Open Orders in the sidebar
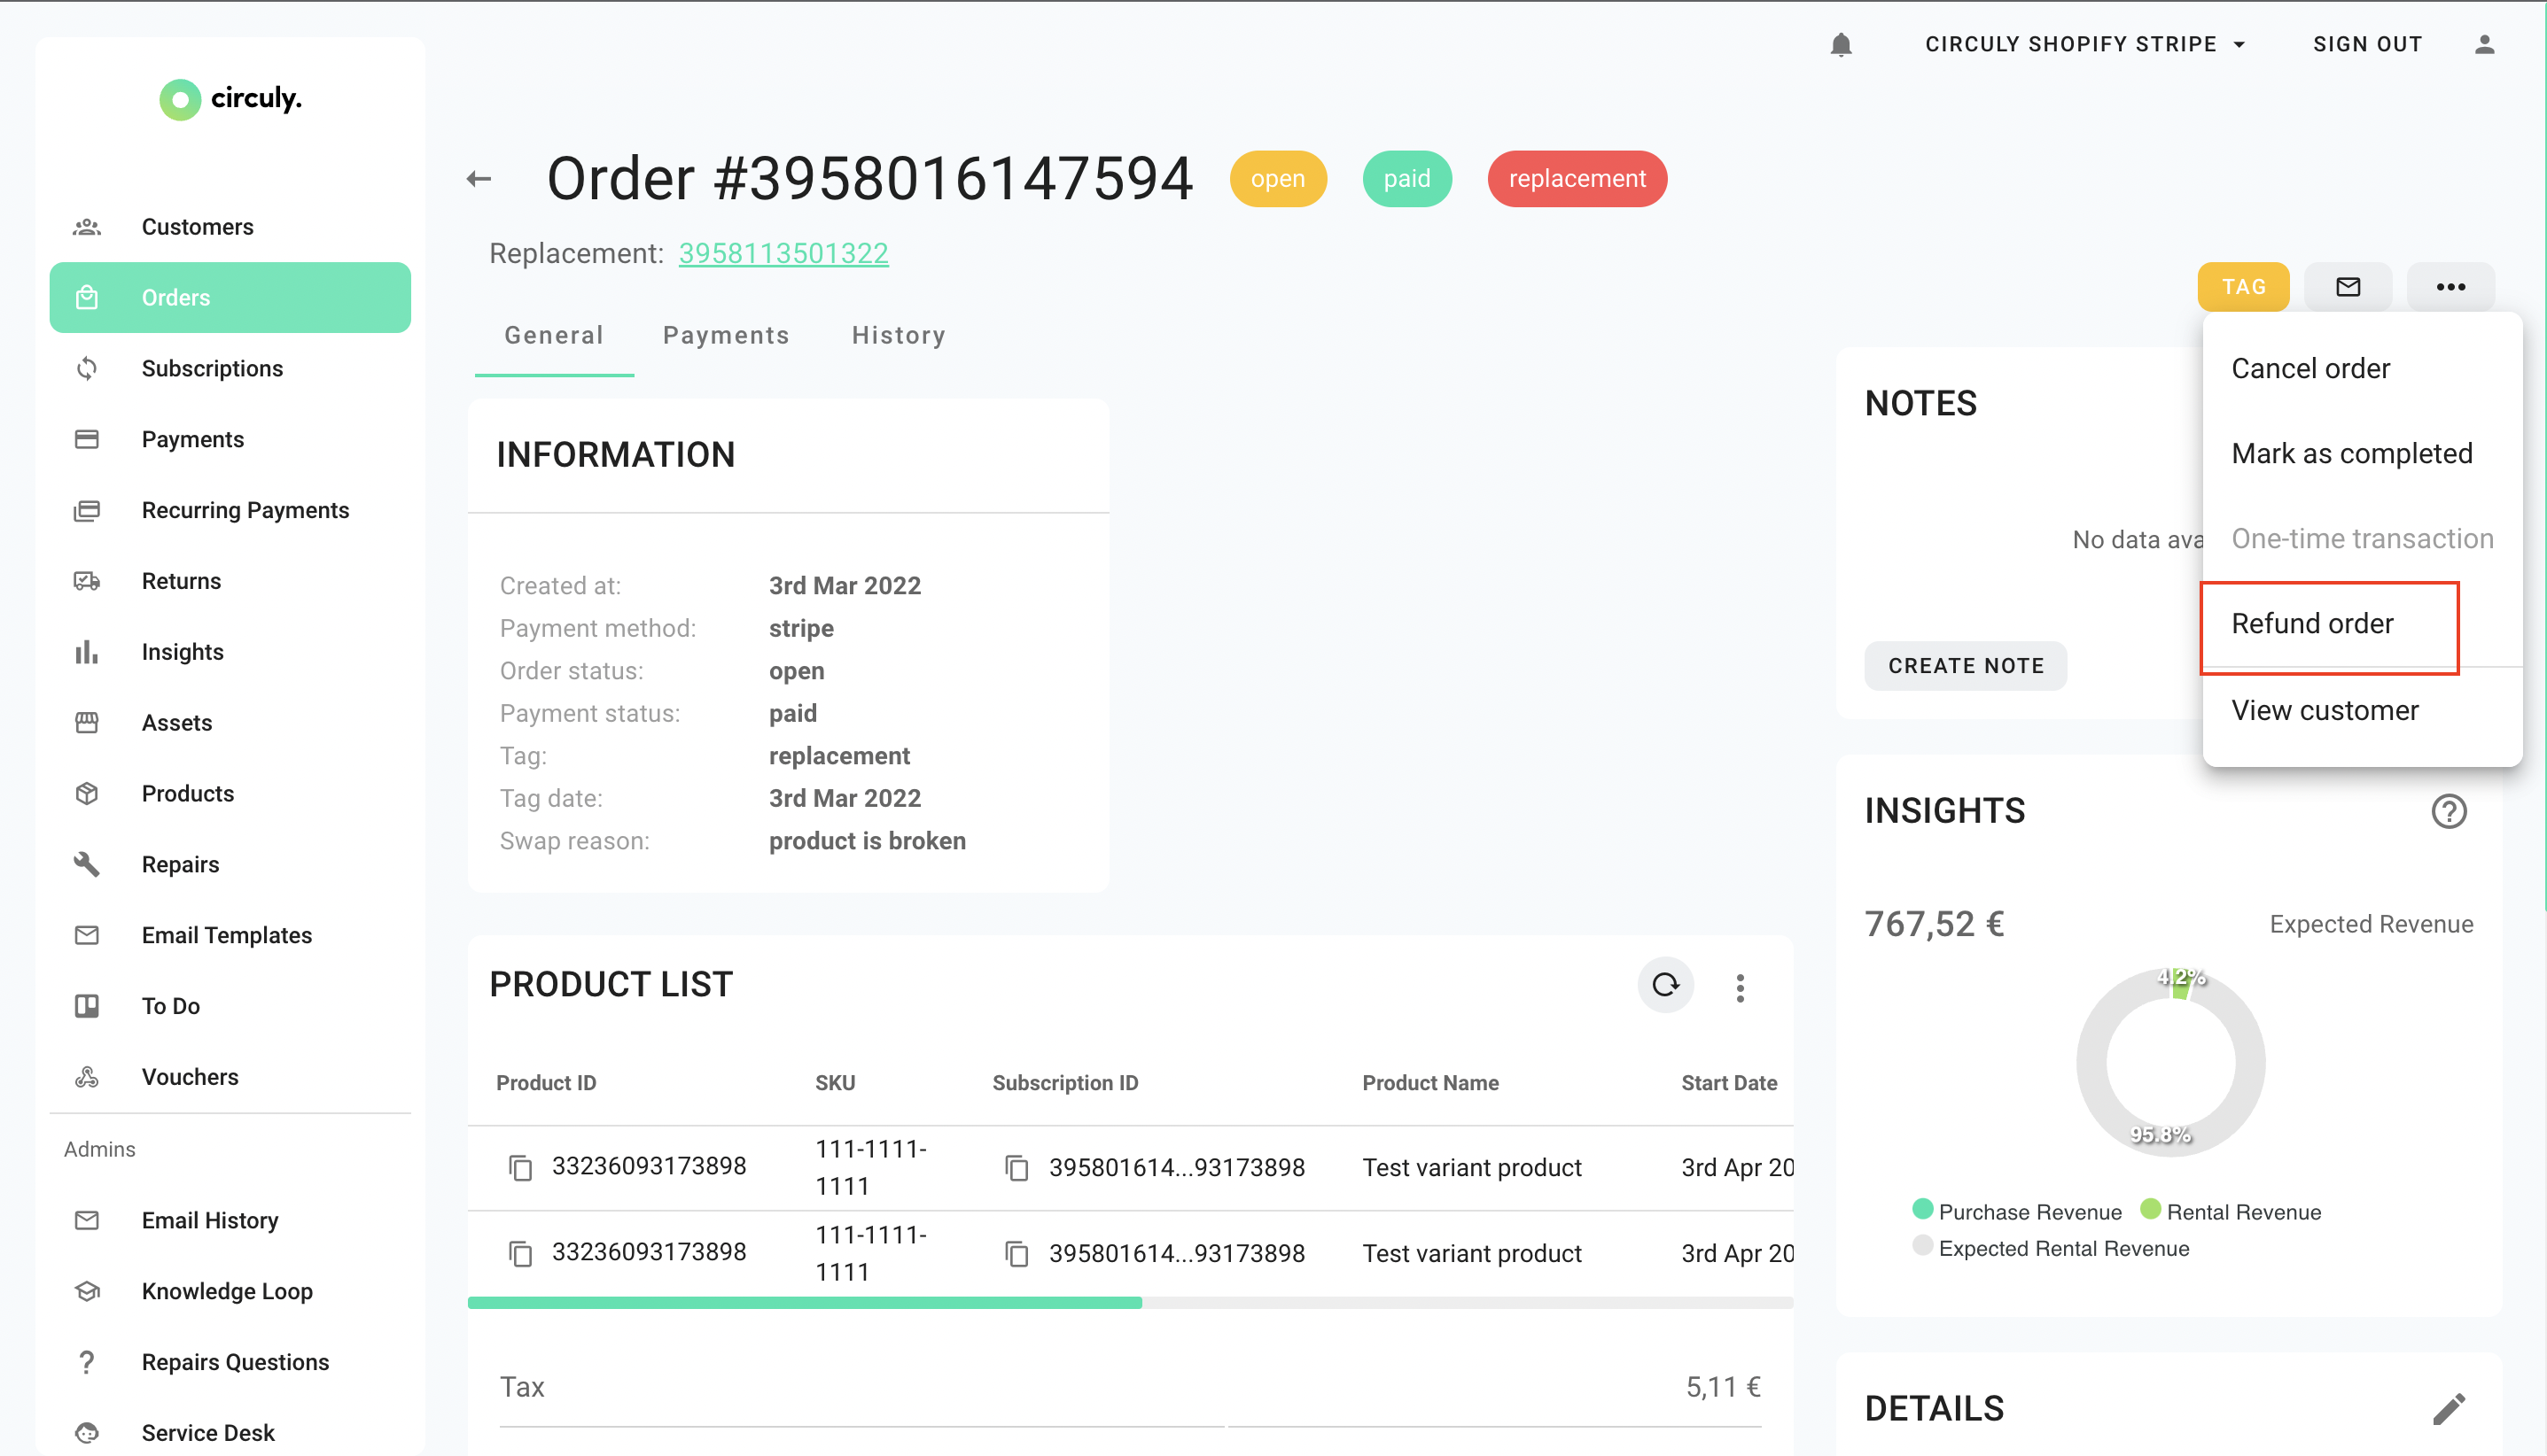Image resolution: width=2547 pixels, height=1456 pixels. [x=230, y=297]
